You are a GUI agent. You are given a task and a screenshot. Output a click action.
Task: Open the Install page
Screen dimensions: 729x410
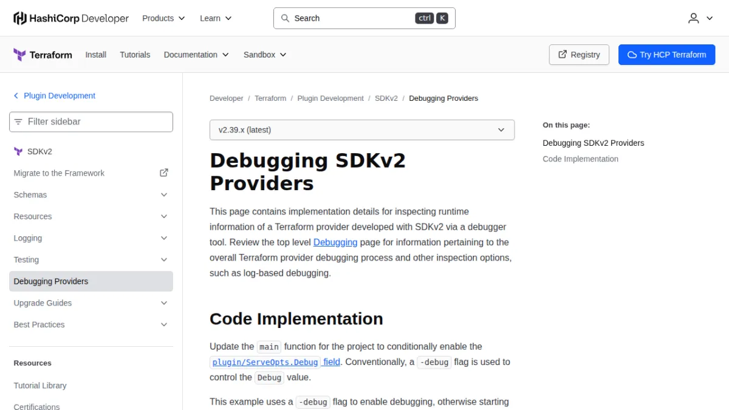click(x=96, y=55)
